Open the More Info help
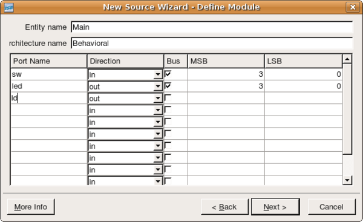The height and width of the screenshot is (222, 363). pos(31,207)
